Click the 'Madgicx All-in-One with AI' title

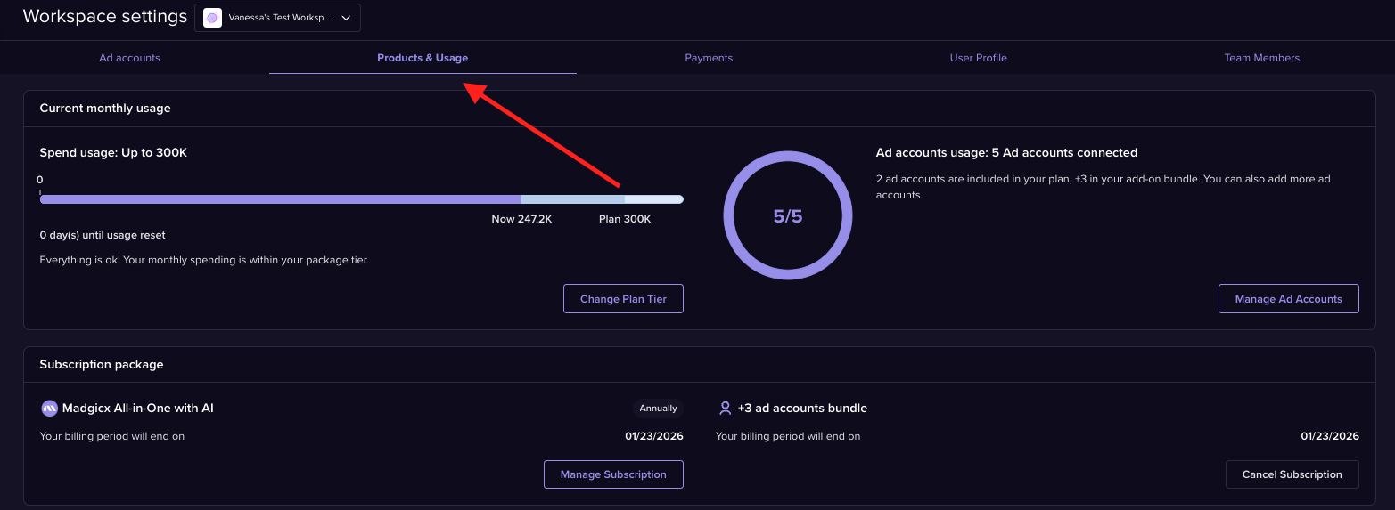tap(138, 409)
